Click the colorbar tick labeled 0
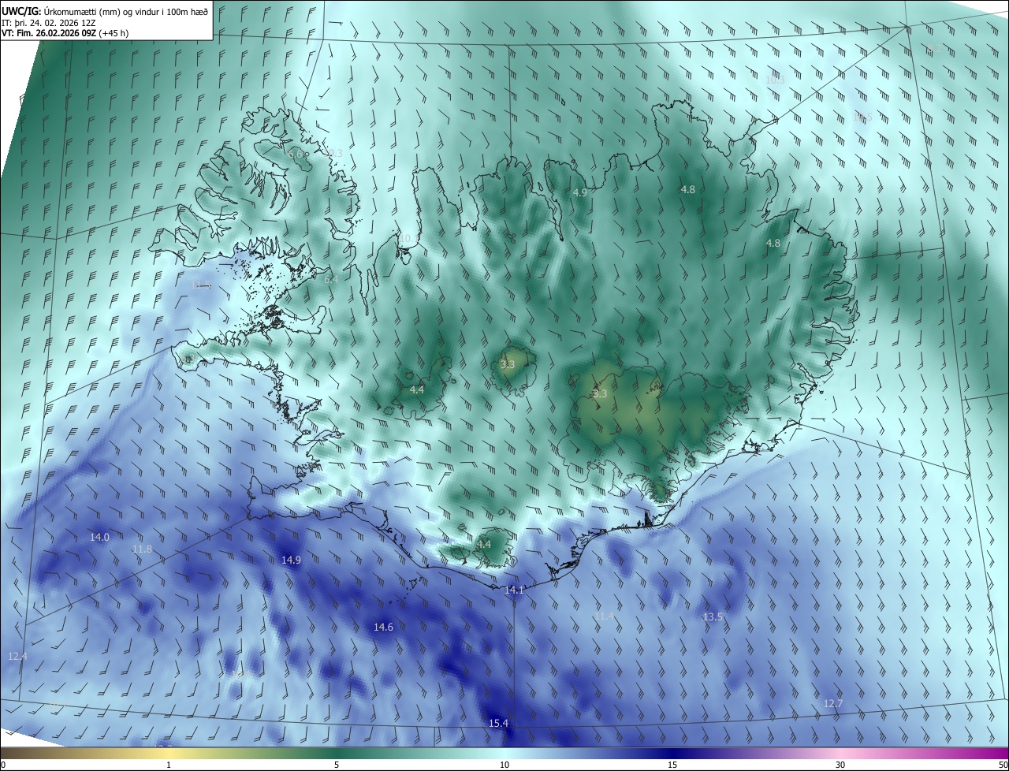This screenshot has height=771, width=1009. pyautogui.click(x=3, y=765)
